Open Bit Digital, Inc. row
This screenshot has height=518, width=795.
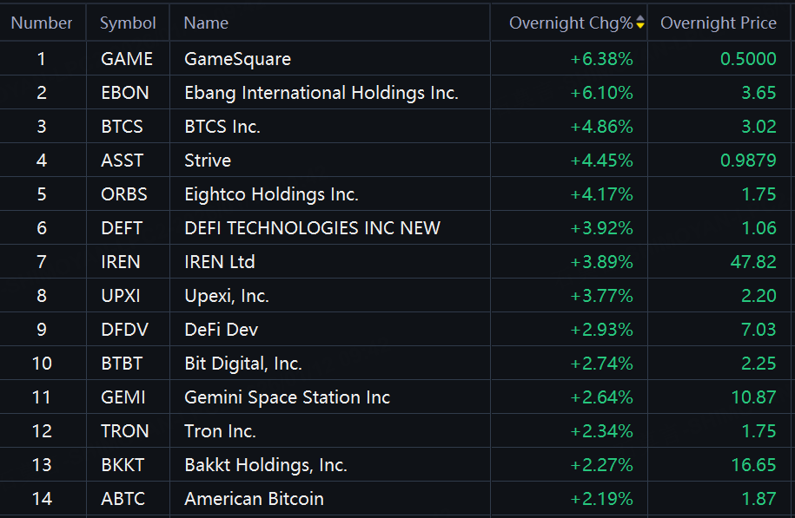tap(243, 364)
